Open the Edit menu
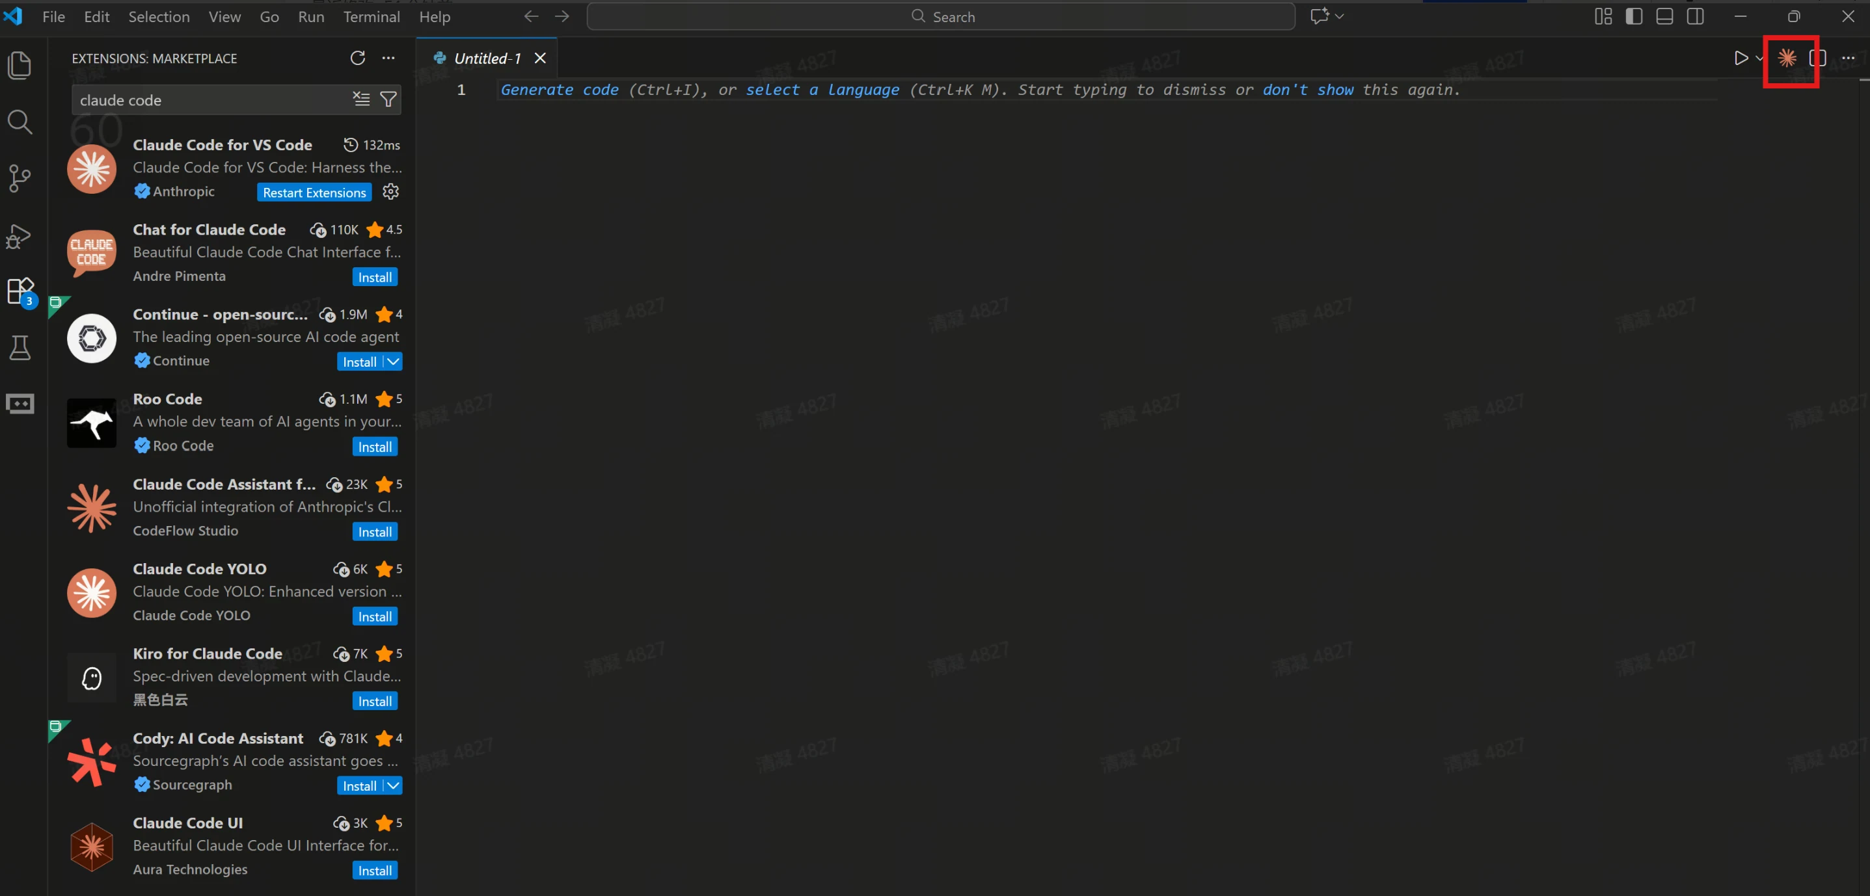The image size is (1870, 896). (96, 16)
